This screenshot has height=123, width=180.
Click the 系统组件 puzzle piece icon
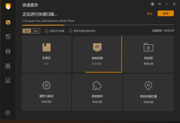point(97,86)
